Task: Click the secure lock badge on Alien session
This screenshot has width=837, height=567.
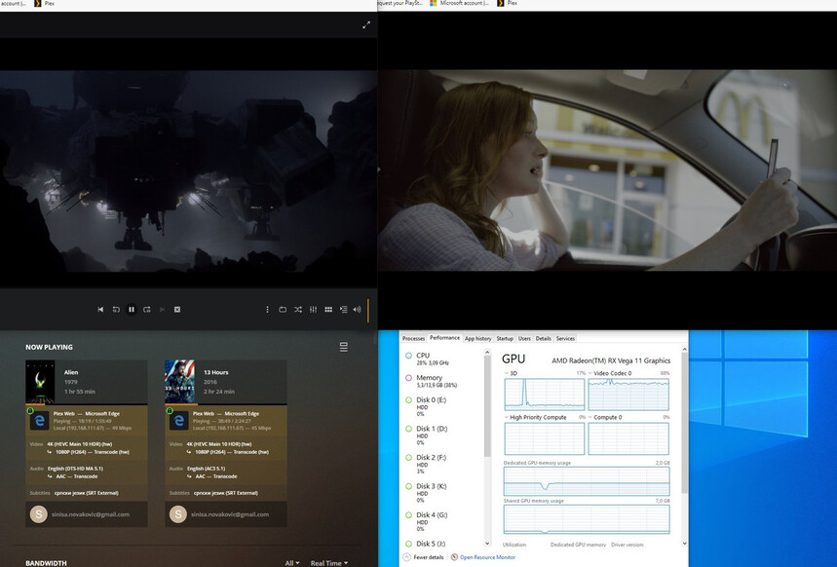Action: point(30,410)
